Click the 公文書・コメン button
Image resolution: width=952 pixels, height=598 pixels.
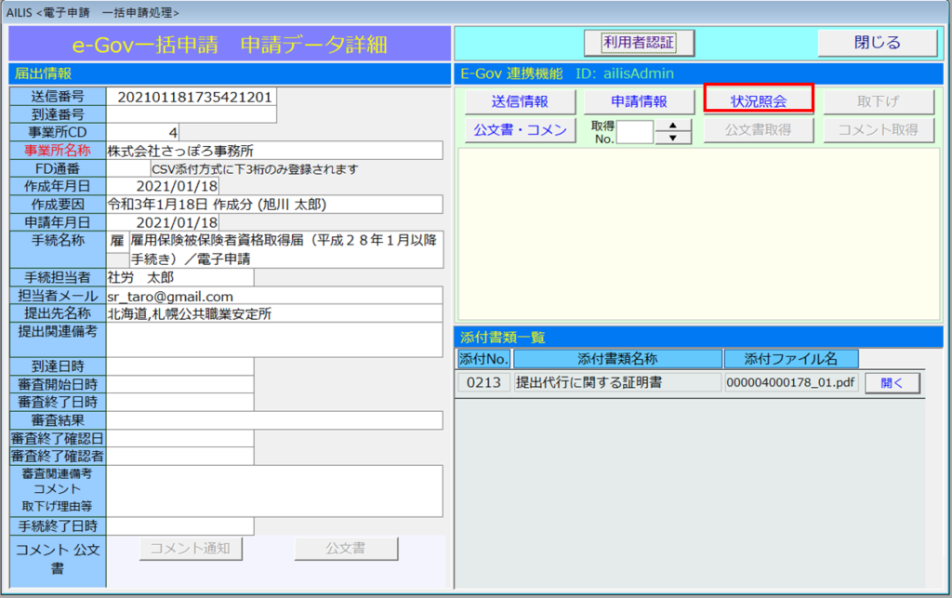tap(520, 130)
